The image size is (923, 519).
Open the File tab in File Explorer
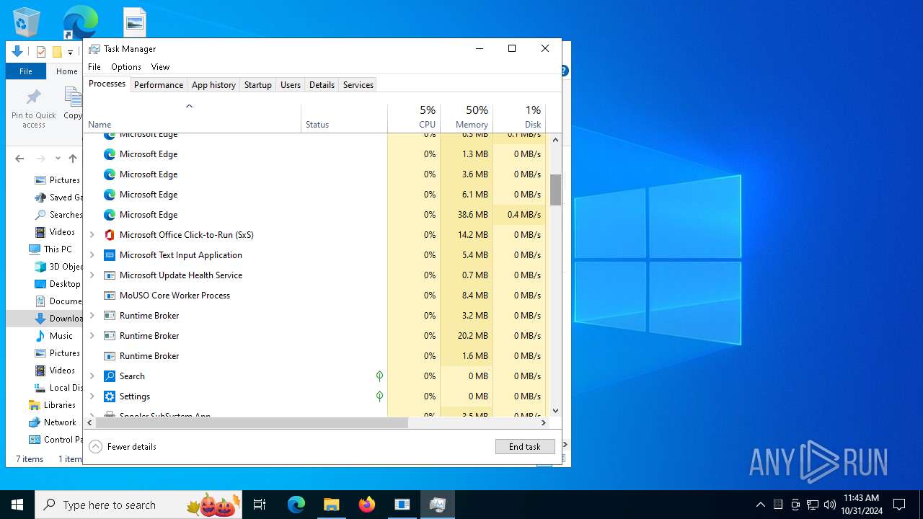[x=26, y=71]
